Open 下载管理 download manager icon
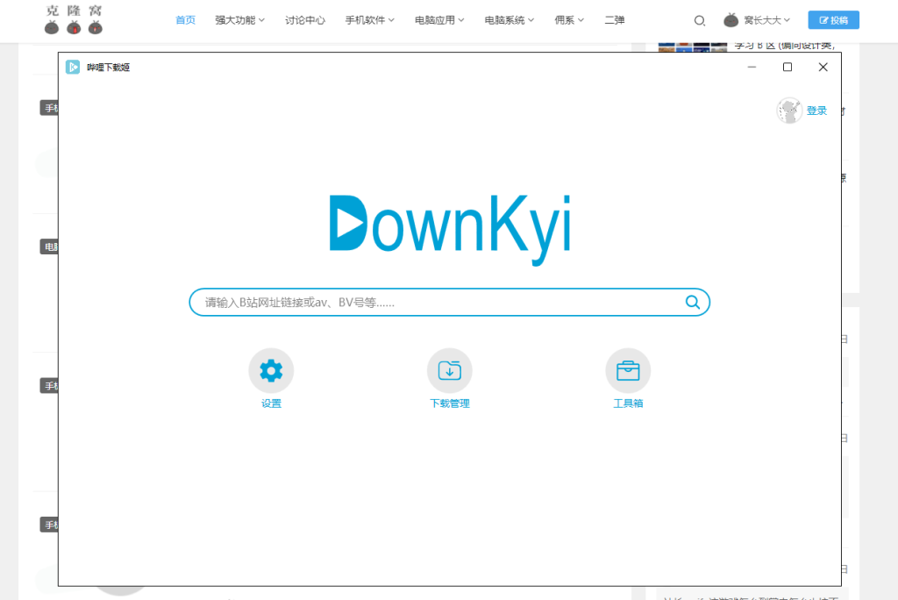898x600 pixels. [x=450, y=371]
